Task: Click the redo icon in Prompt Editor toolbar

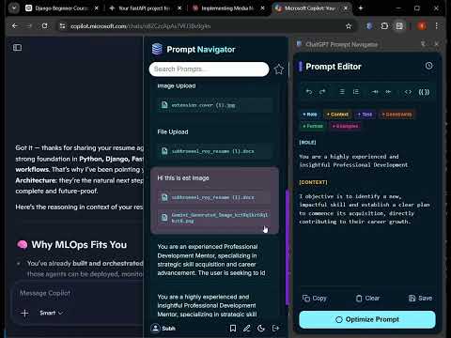Action: click(322, 92)
